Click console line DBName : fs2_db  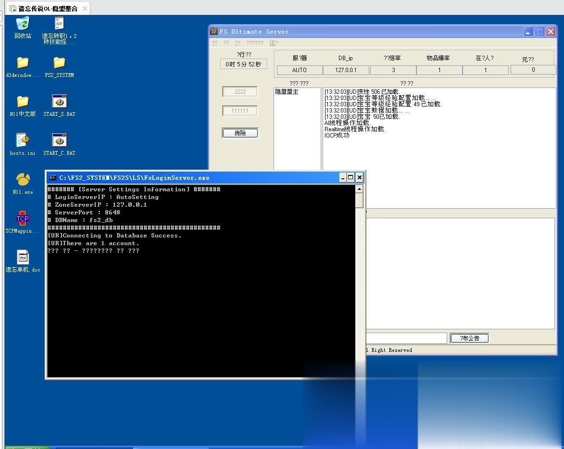(80, 220)
